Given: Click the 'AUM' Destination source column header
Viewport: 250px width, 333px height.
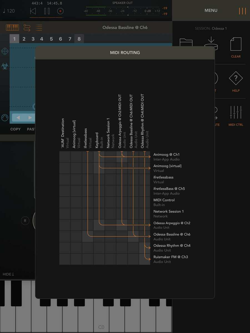Looking at the screenshot, I should (x=65, y=133).
